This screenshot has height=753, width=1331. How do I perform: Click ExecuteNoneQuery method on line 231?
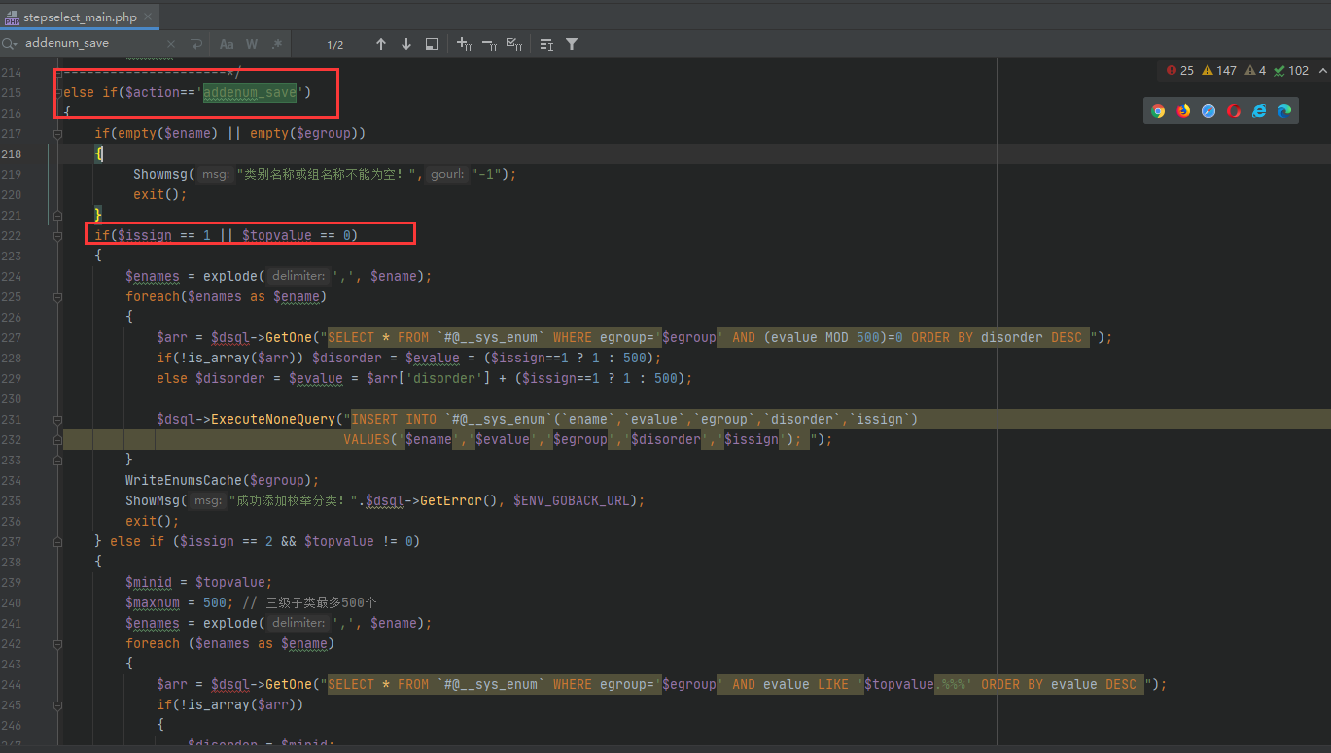(x=273, y=419)
